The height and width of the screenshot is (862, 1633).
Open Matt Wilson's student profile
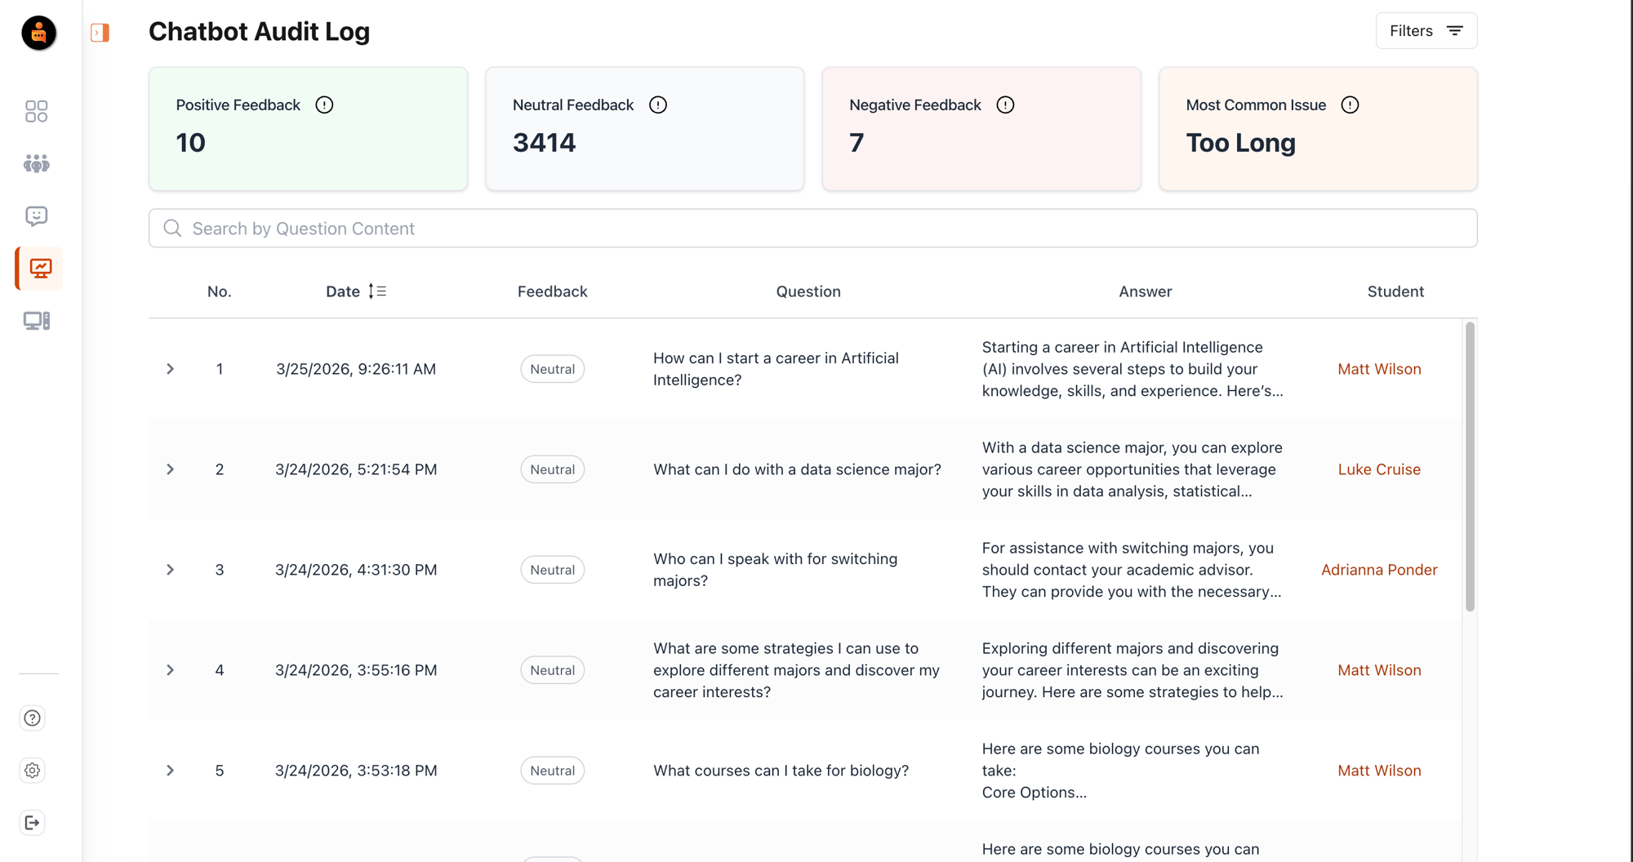click(x=1379, y=368)
